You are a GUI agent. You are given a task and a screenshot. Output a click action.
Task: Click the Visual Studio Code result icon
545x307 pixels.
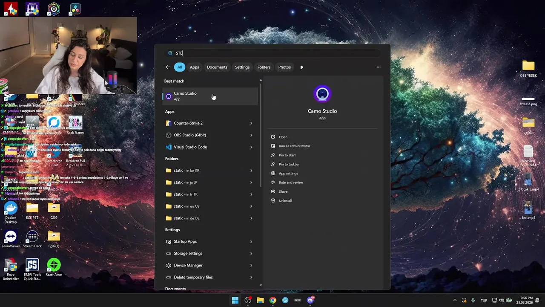pyautogui.click(x=169, y=147)
